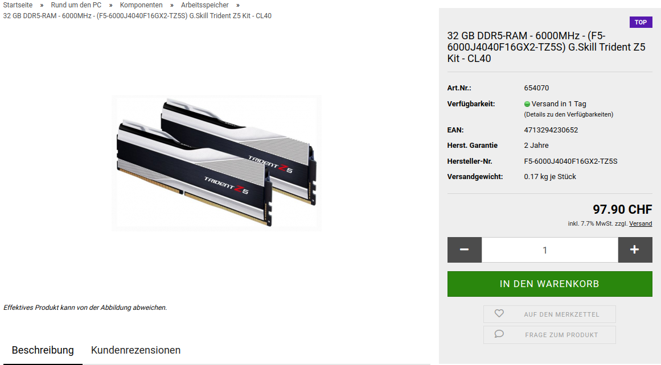Add product with In den Warenkorb
The image size is (661, 365).
click(550, 284)
